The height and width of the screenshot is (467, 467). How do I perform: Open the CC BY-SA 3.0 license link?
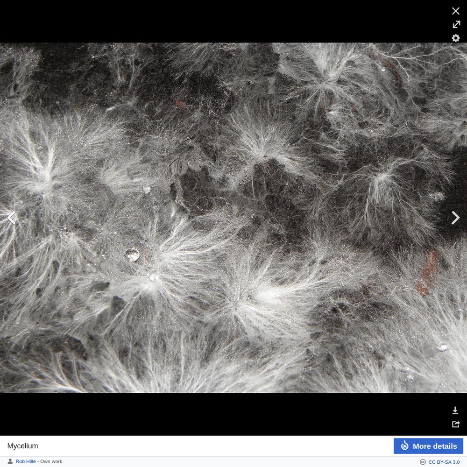tap(444, 462)
